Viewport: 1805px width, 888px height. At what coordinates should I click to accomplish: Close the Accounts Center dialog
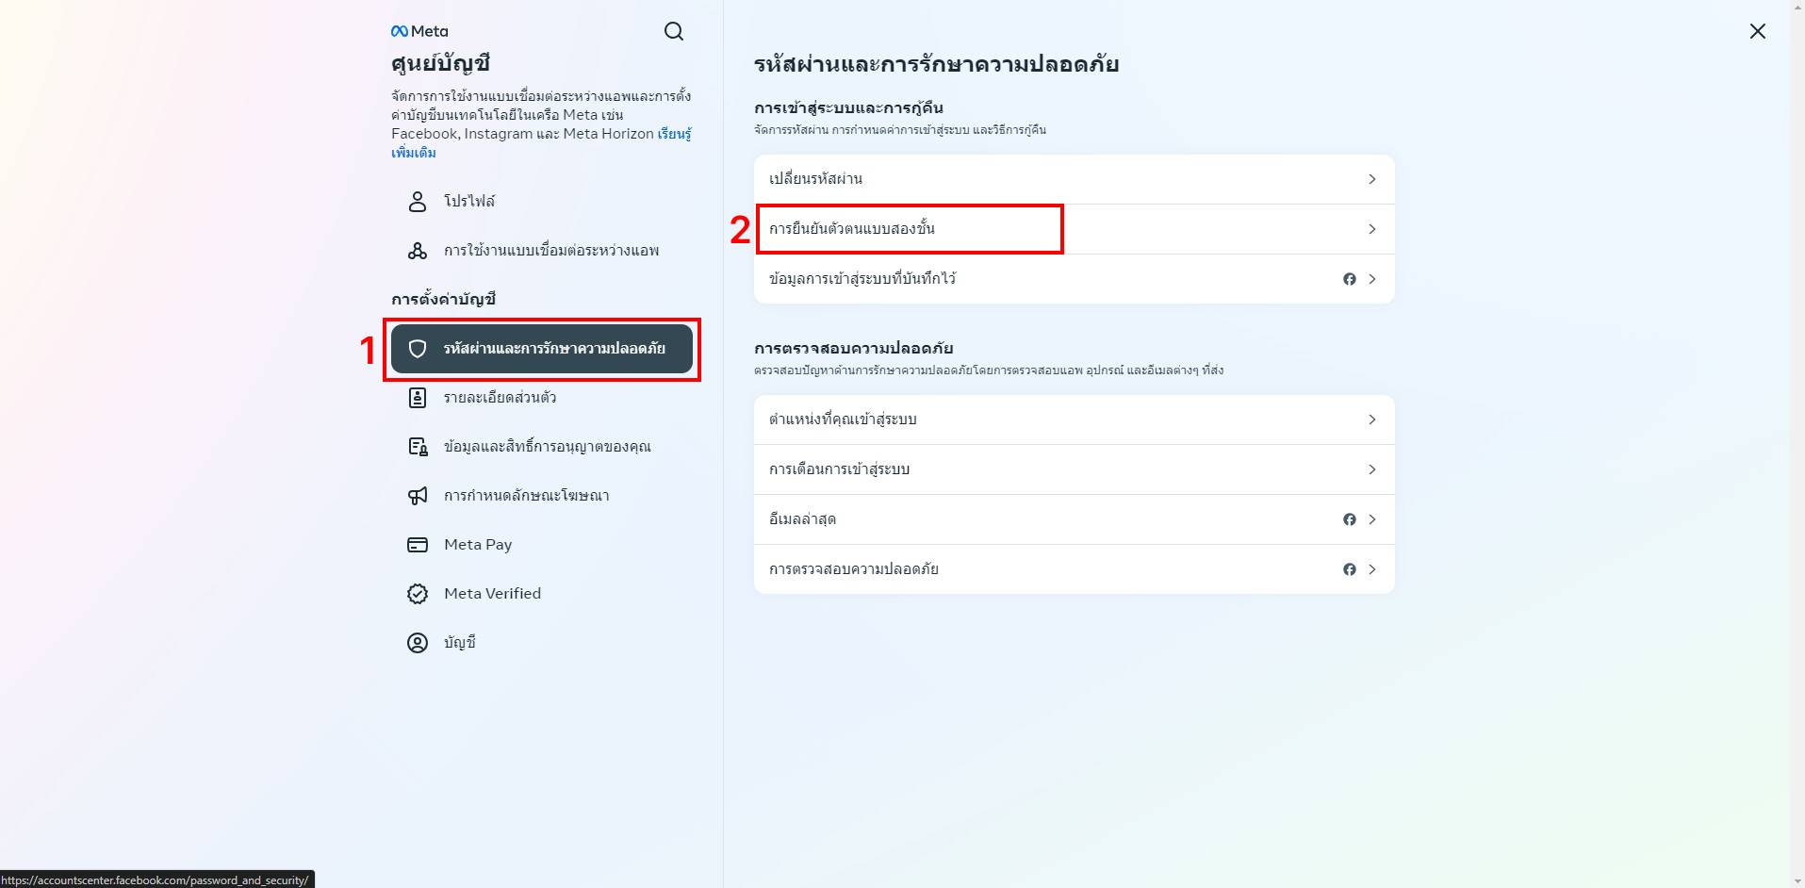click(1758, 31)
